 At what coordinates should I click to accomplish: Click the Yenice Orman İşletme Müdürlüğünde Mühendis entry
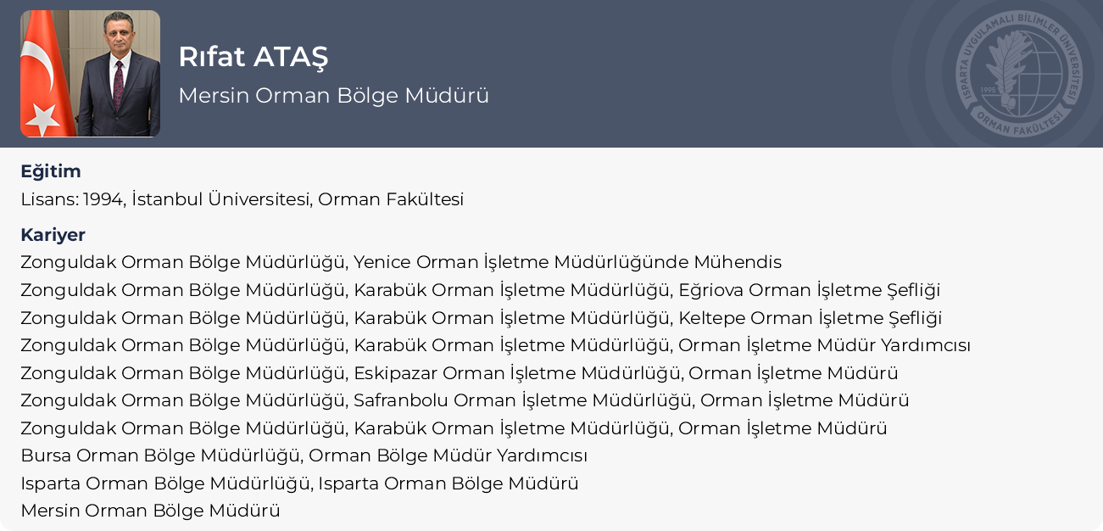point(400,262)
